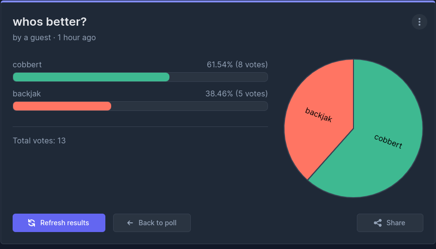
Task: Click the cobbert label inside pie chart
Action: click(388, 141)
